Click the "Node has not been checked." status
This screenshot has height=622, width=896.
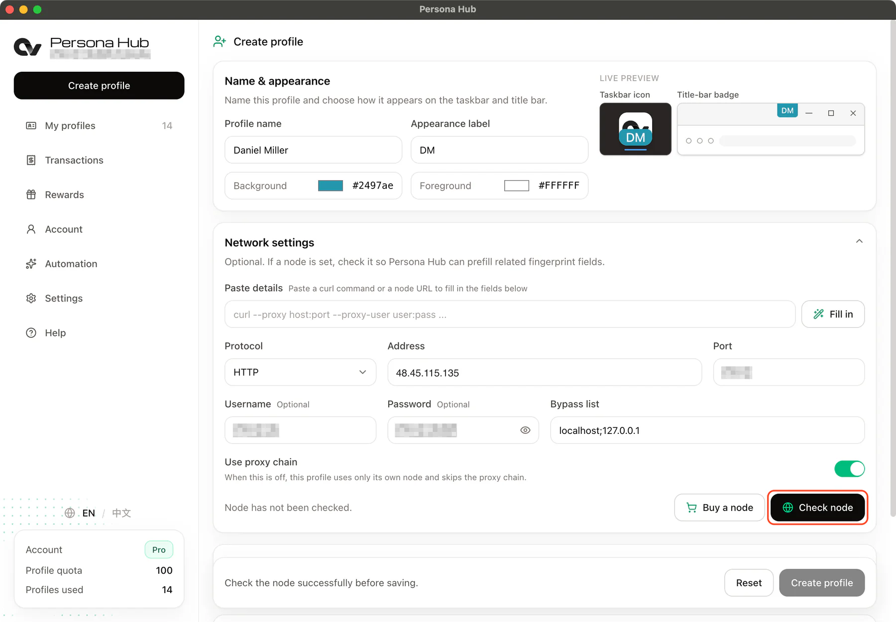click(x=288, y=508)
